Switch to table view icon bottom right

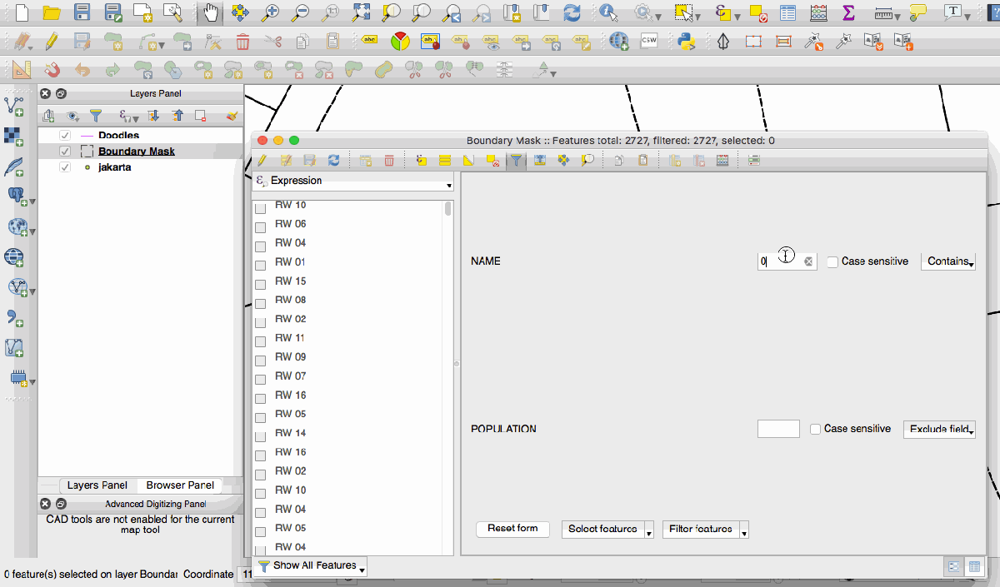tap(973, 566)
